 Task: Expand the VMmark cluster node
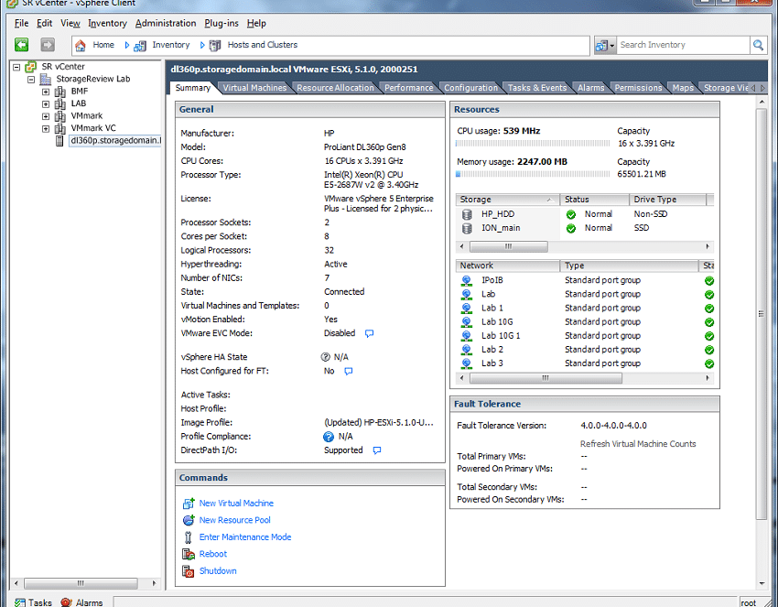[46, 116]
